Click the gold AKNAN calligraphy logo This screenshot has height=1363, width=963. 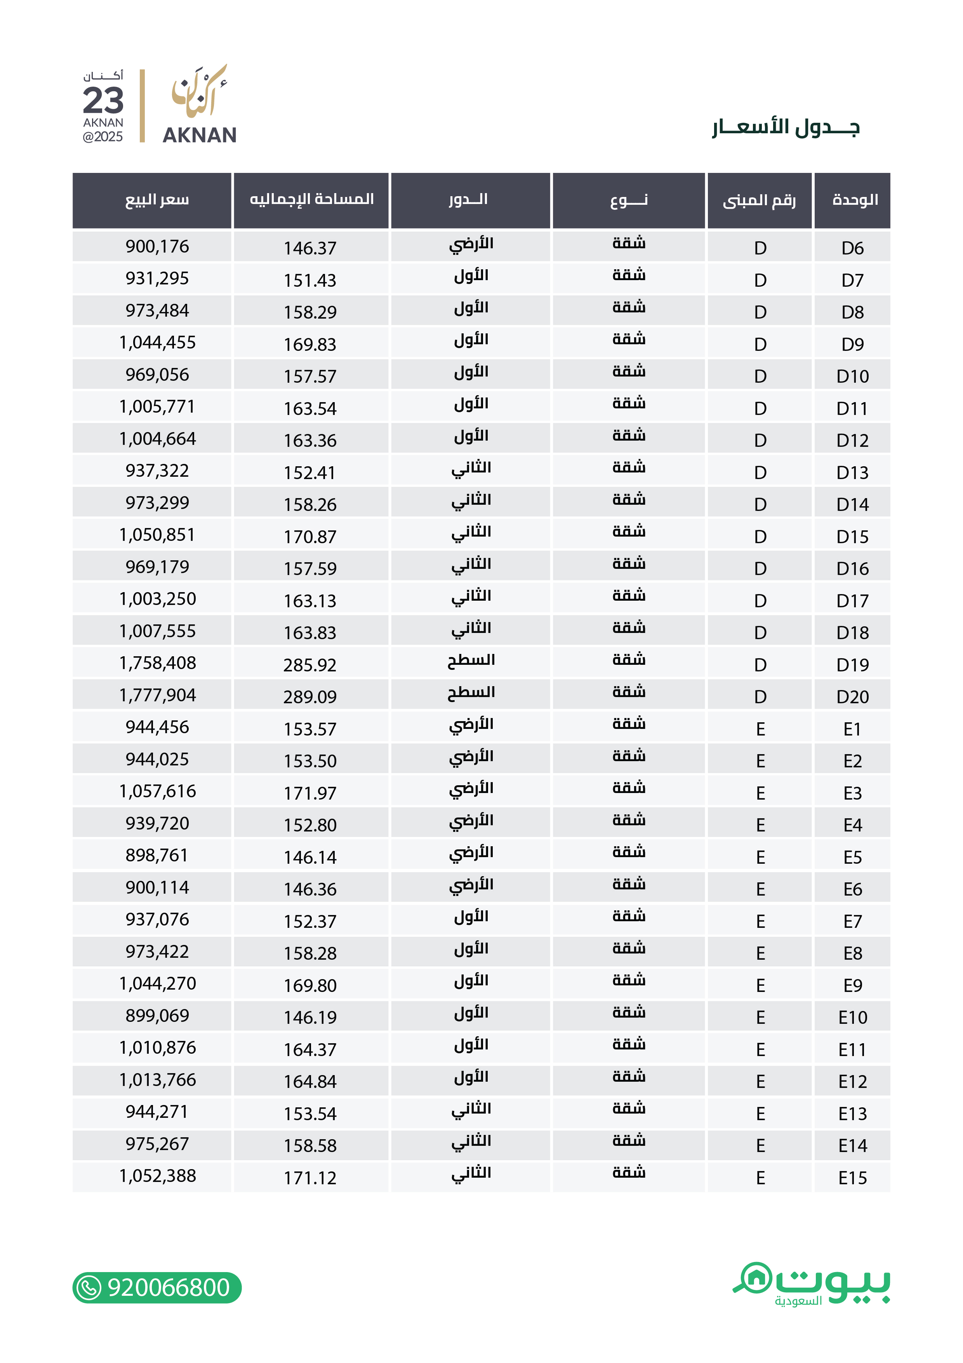199,104
